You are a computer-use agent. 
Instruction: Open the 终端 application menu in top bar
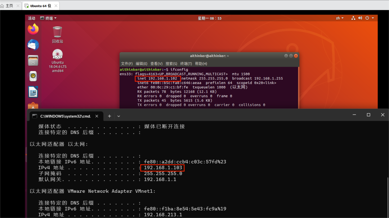(48, 18)
